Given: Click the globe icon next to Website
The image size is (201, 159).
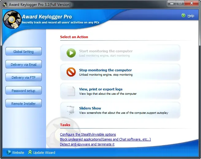Looking at the screenshot, I should click(x=9, y=152).
